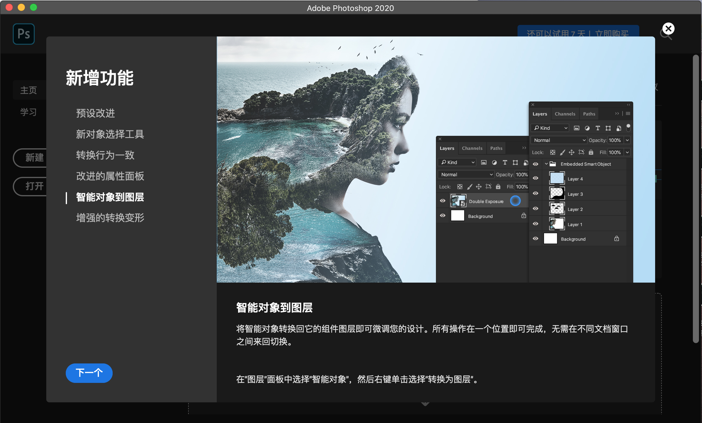Hide the Background layer below Double Exposure
This screenshot has width=702, height=423.
[443, 215]
